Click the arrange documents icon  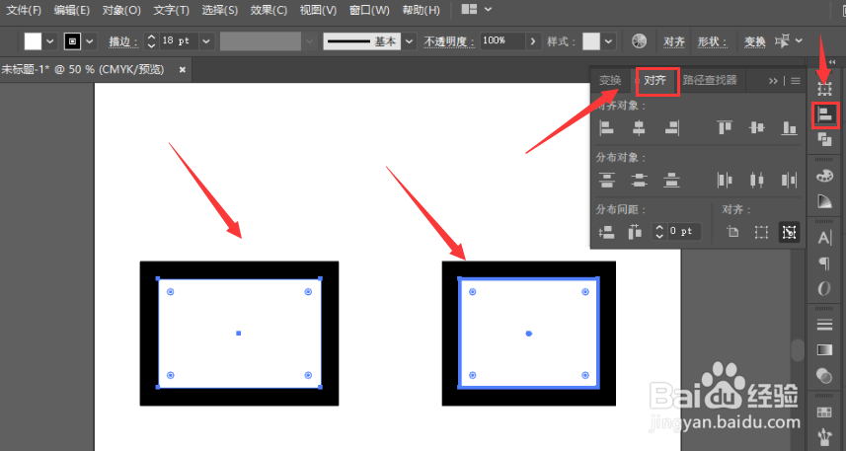point(470,9)
